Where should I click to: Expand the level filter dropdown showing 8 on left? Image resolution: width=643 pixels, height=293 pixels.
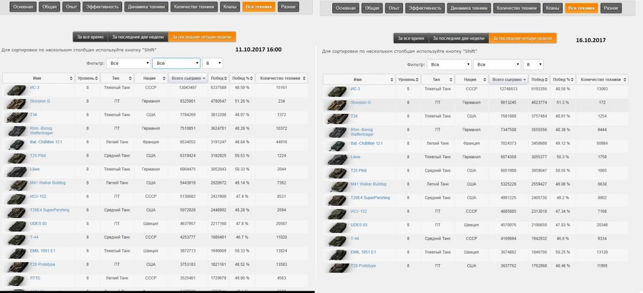pyautogui.click(x=212, y=63)
